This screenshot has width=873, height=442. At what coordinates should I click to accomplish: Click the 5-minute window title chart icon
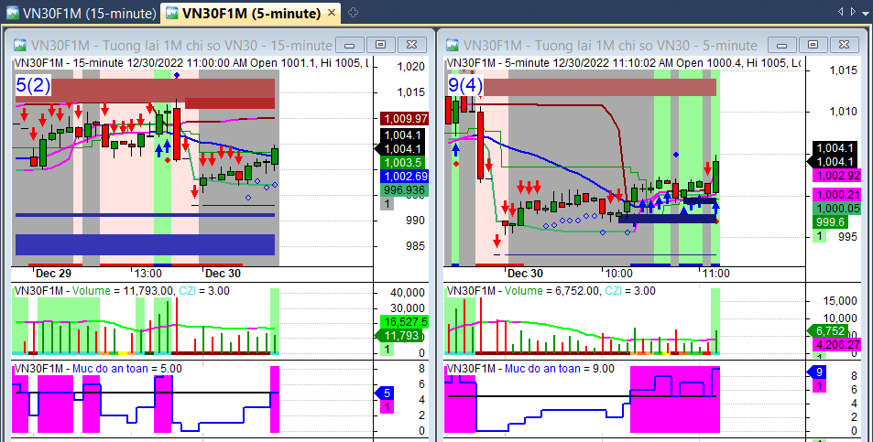[x=453, y=45]
